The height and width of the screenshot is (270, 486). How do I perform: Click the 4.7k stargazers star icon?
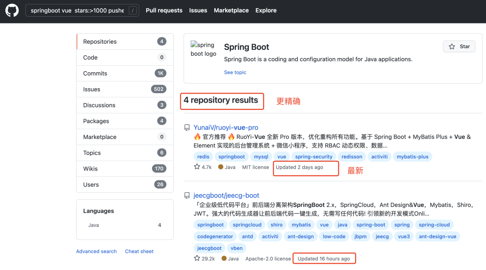[197, 167]
